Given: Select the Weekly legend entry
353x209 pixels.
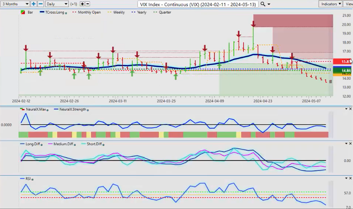Looking at the screenshot, I should pos(119,12).
